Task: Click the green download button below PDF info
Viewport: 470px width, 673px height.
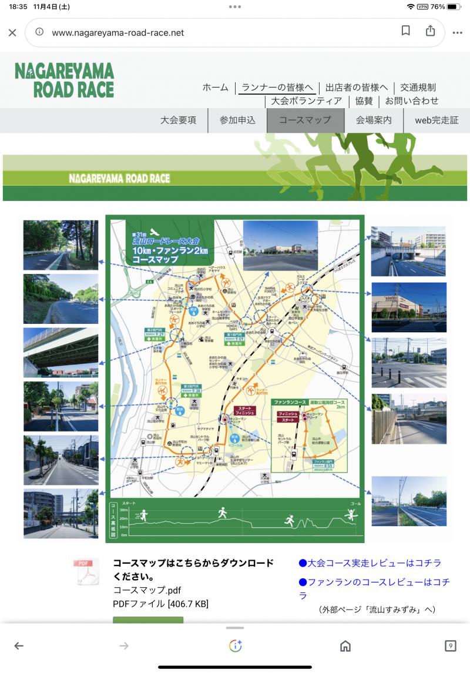Action: point(148,620)
